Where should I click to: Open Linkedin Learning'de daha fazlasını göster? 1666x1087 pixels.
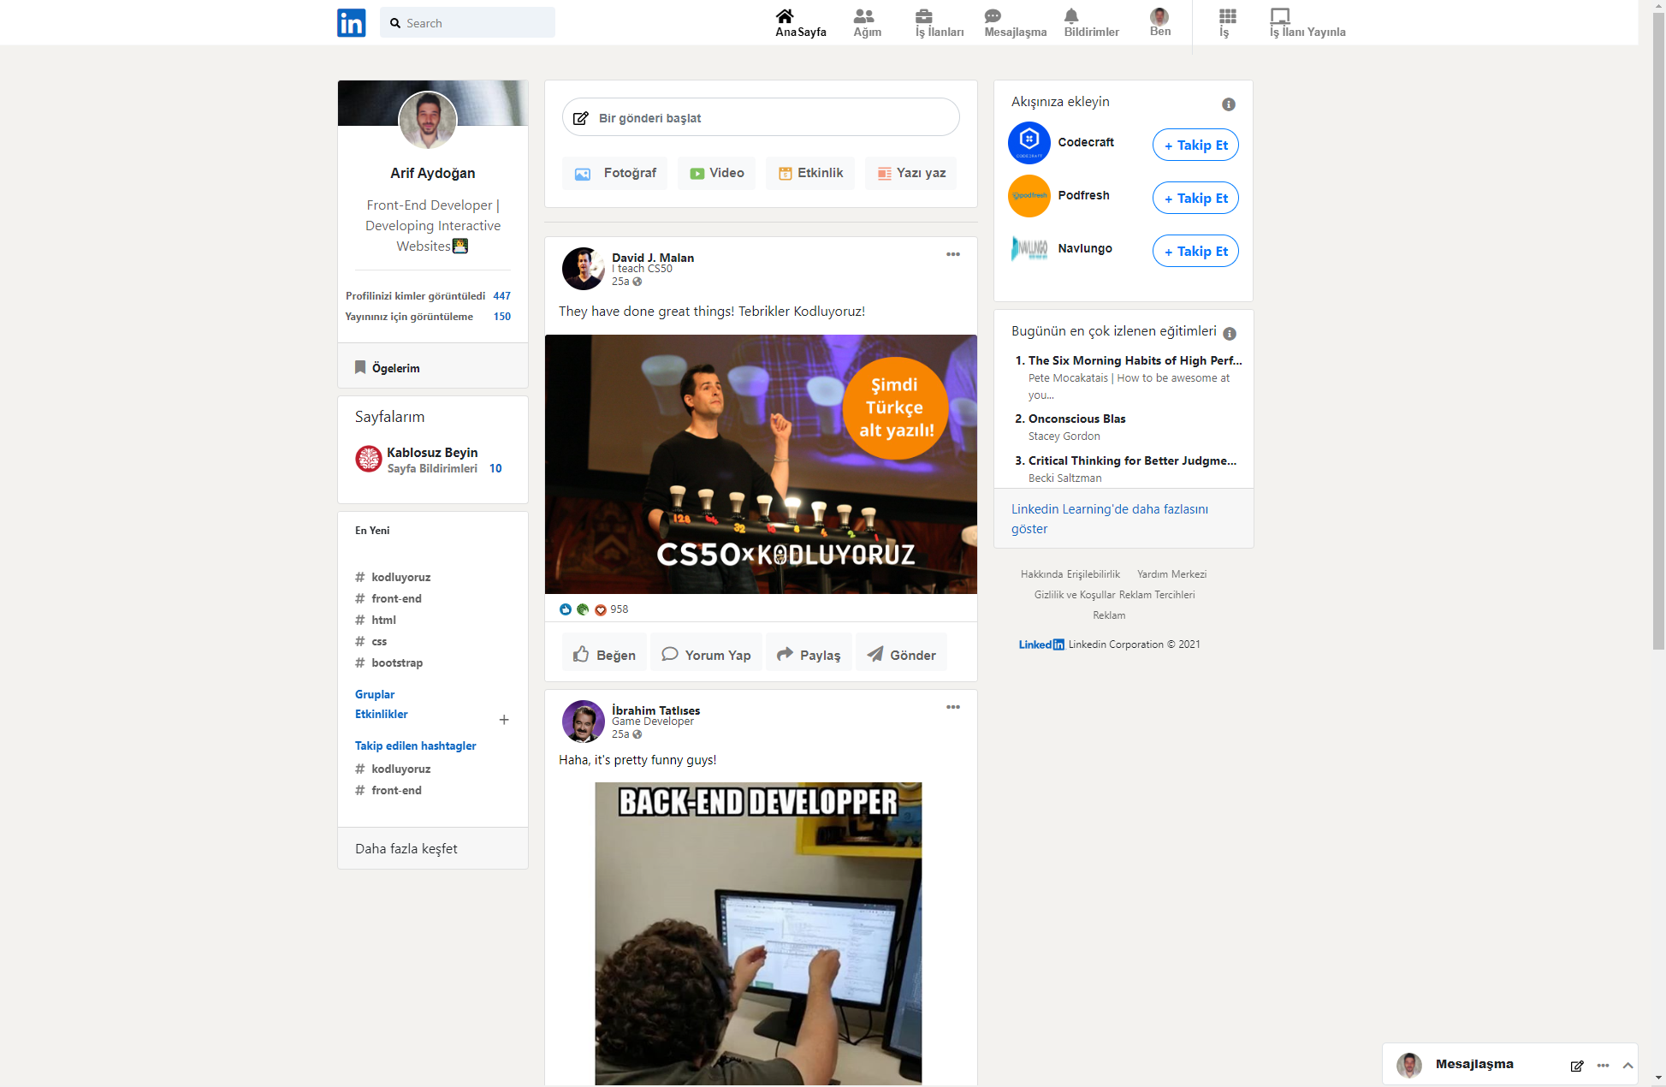tap(1110, 518)
